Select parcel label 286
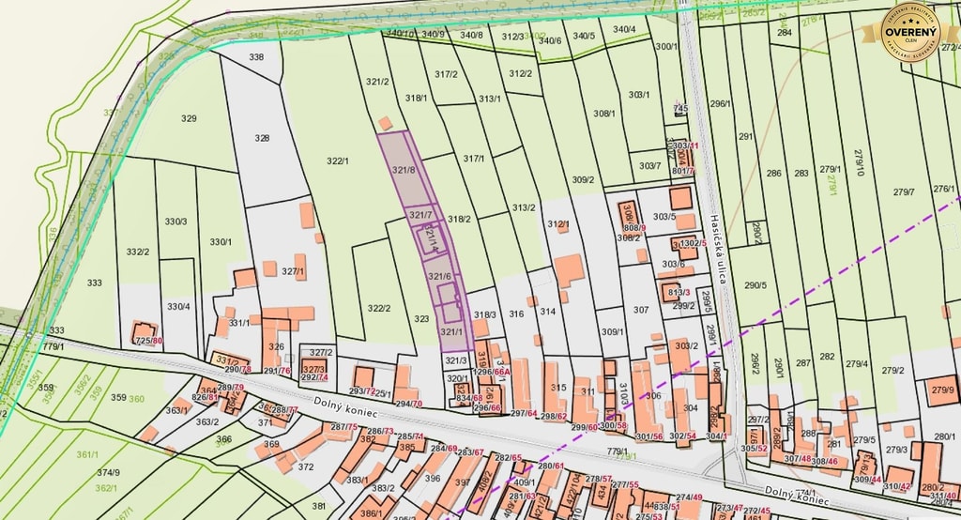This screenshot has width=961, height=520. point(774,173)
